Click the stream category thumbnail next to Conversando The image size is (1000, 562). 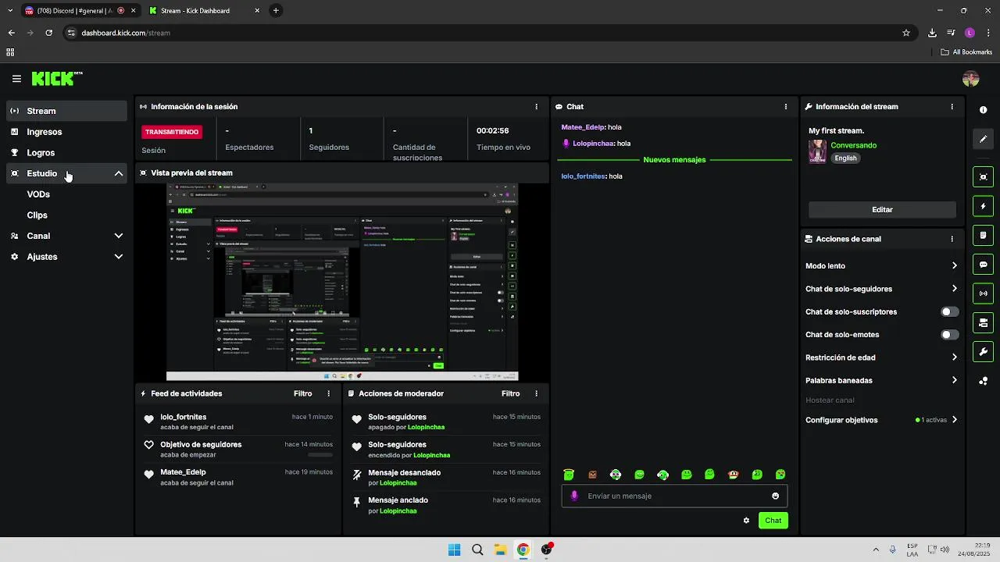817,151
